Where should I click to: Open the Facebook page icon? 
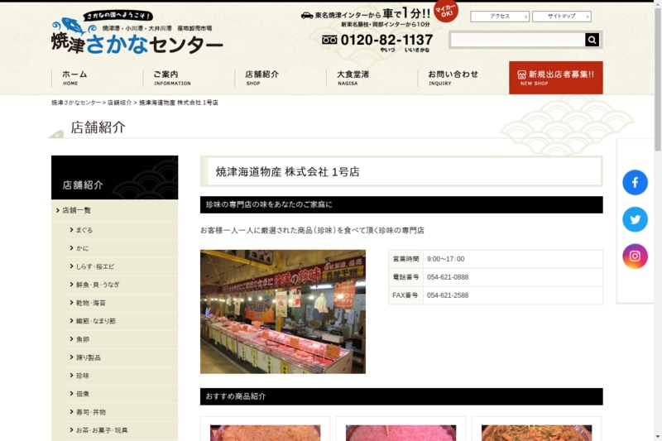pyautogui.click(x=635, y=182)
